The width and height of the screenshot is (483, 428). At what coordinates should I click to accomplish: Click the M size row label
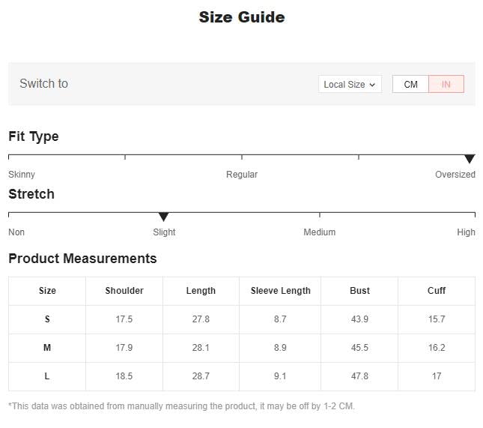coord(47,348)
